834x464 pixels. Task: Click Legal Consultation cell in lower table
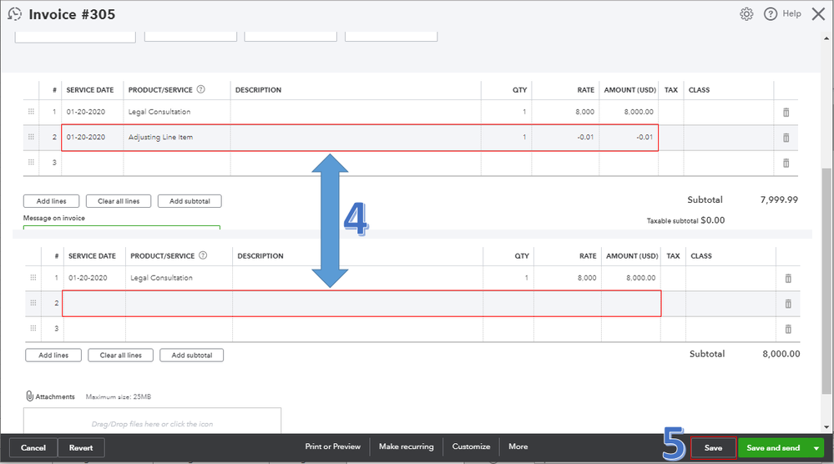pos(179,278)
